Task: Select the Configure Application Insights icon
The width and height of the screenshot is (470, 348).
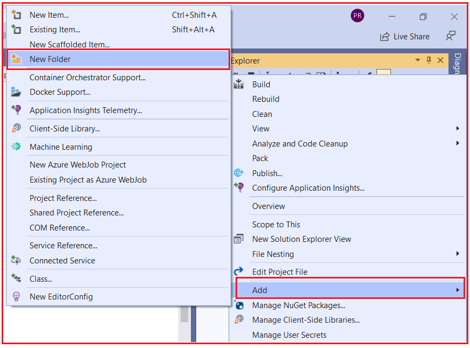Action: (239, 187)
